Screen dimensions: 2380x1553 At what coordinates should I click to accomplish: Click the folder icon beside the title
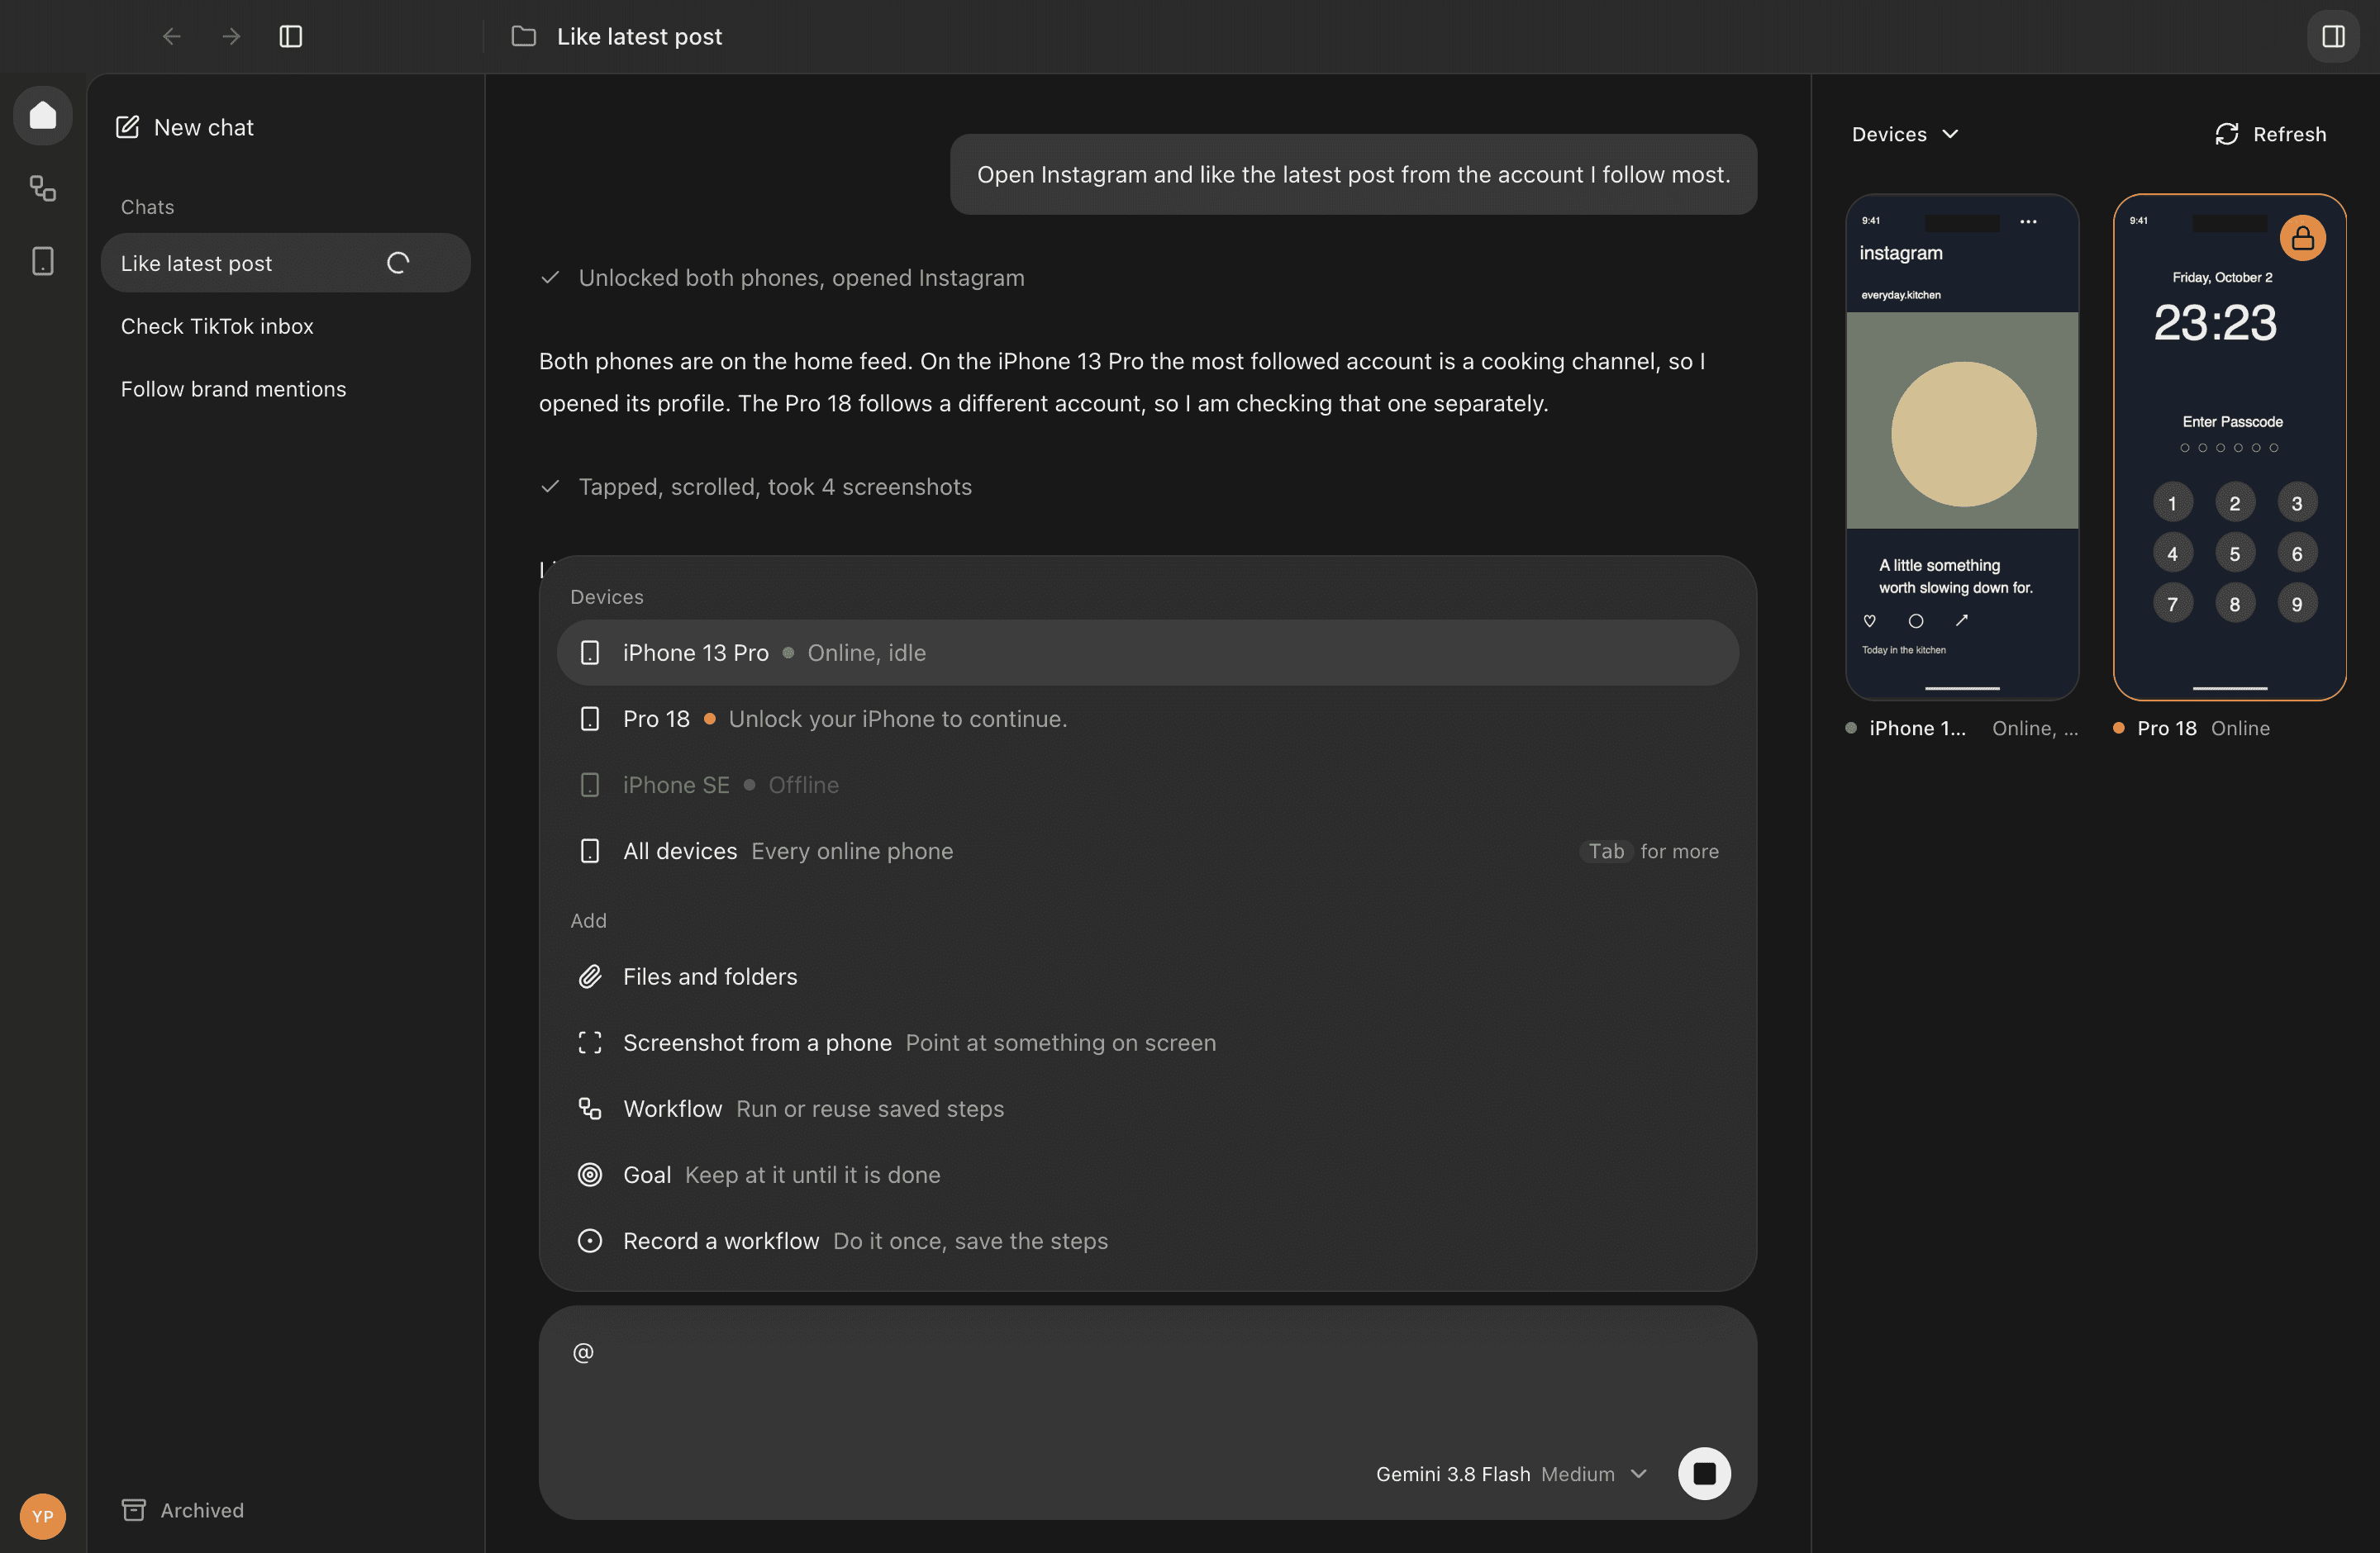click(524, 36)
